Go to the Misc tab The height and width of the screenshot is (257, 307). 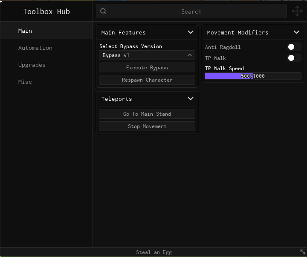click(46, 82)
